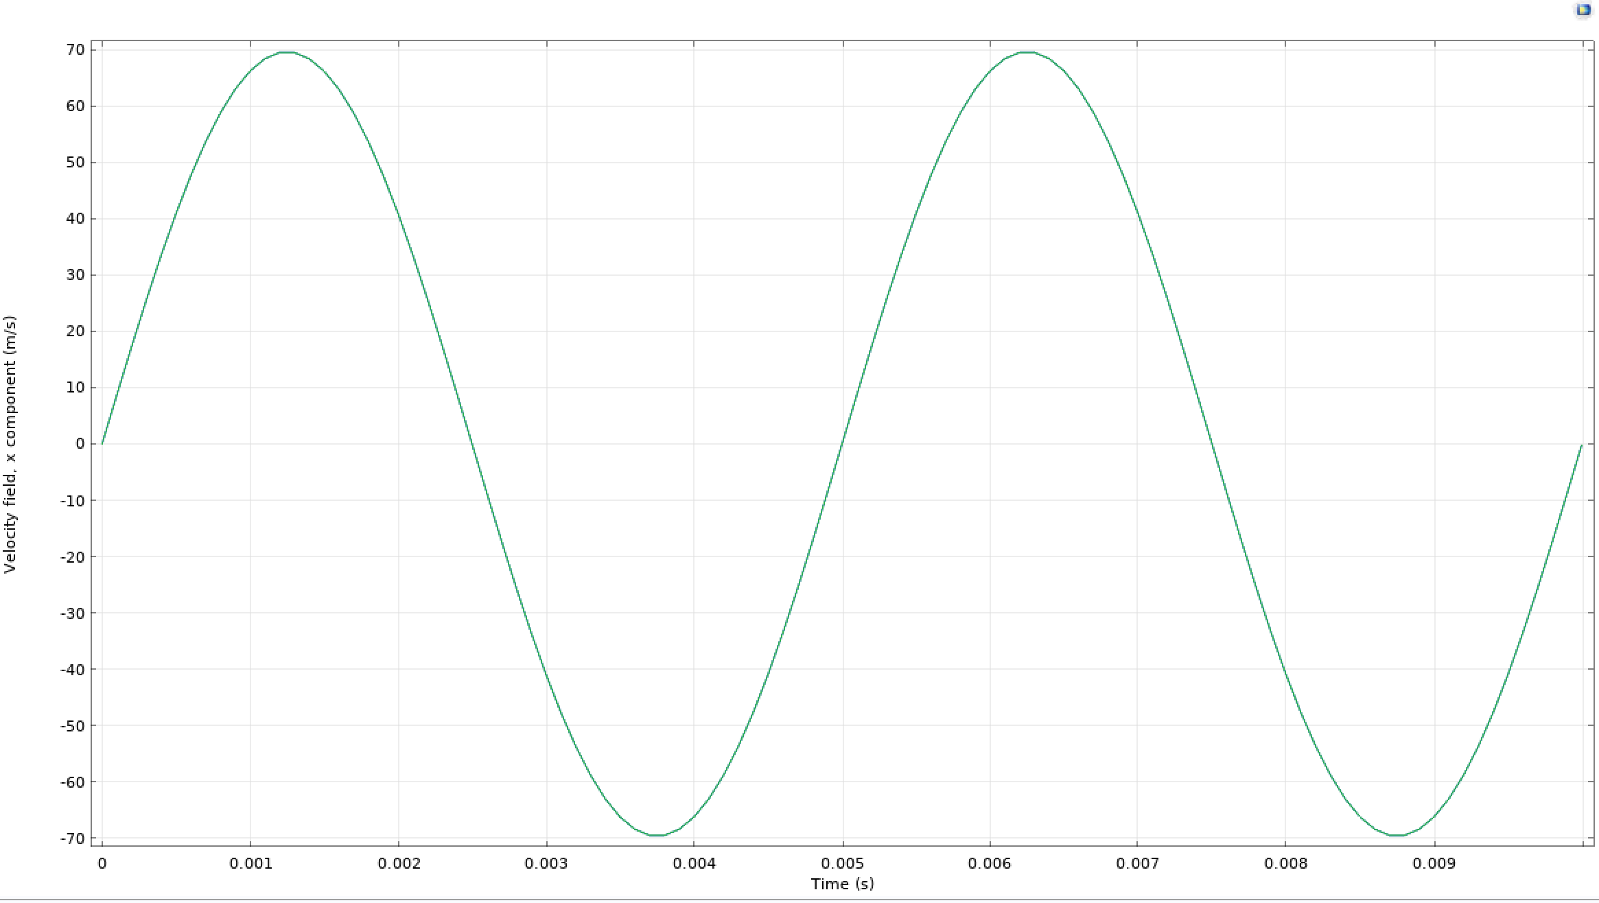Click the 30 y-axis tick label
1599x903 pixels.
coord(75,275)
